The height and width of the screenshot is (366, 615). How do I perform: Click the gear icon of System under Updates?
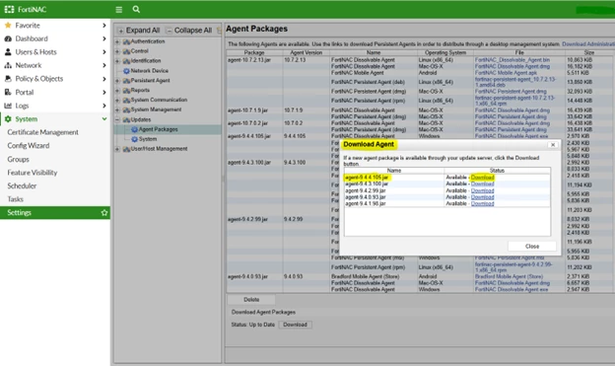134,139
